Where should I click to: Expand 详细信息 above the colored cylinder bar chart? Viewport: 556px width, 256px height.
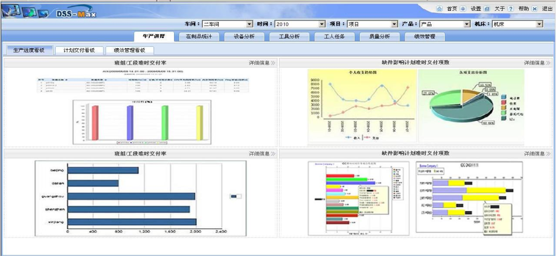[x=262, y=63]
